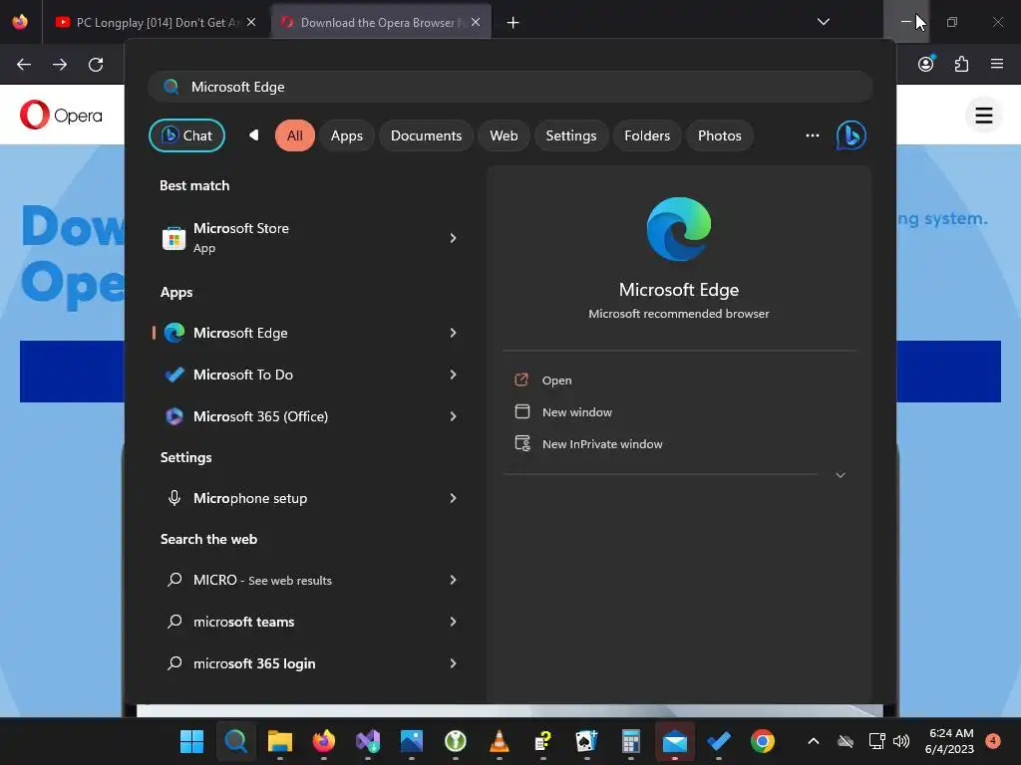This screenshot has height=765, width=1021.
Task: Open Solitaire from the taskbar
Action: pyautogui.click(x=586, y=741)
